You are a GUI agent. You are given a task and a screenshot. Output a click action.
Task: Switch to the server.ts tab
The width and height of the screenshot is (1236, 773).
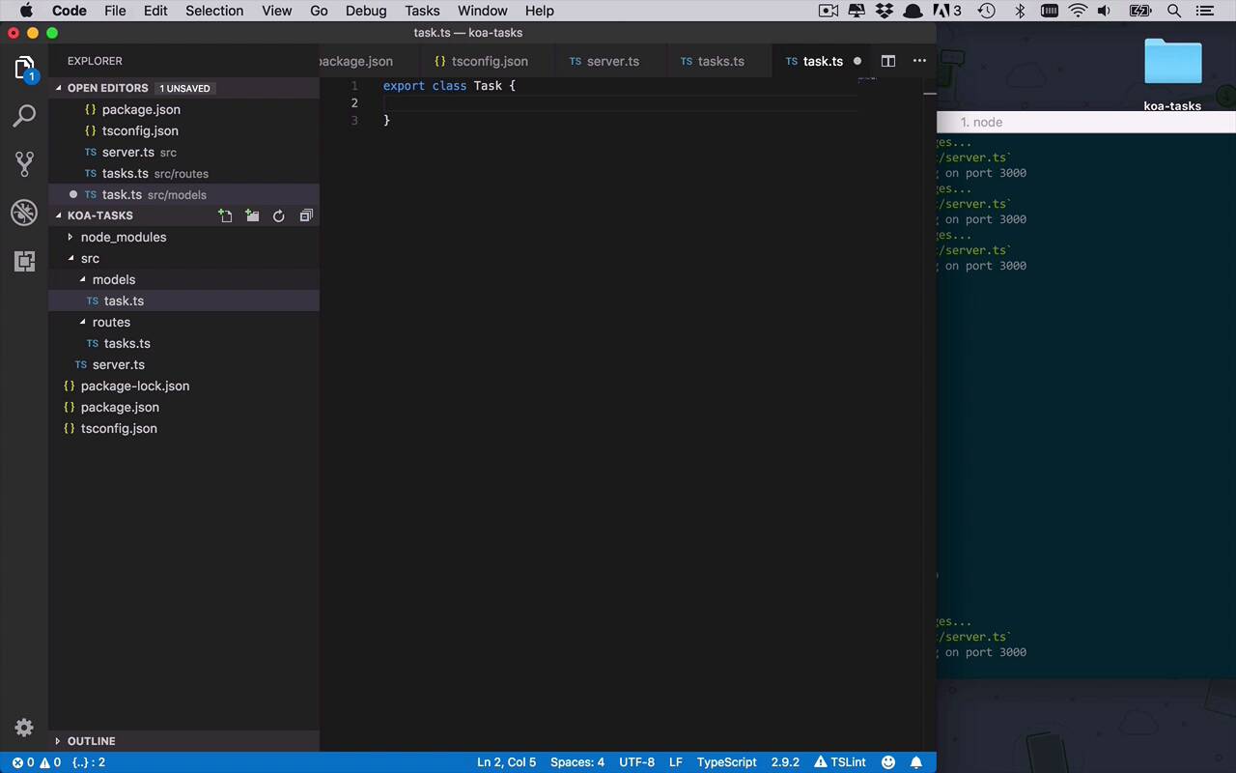point(612,61)
